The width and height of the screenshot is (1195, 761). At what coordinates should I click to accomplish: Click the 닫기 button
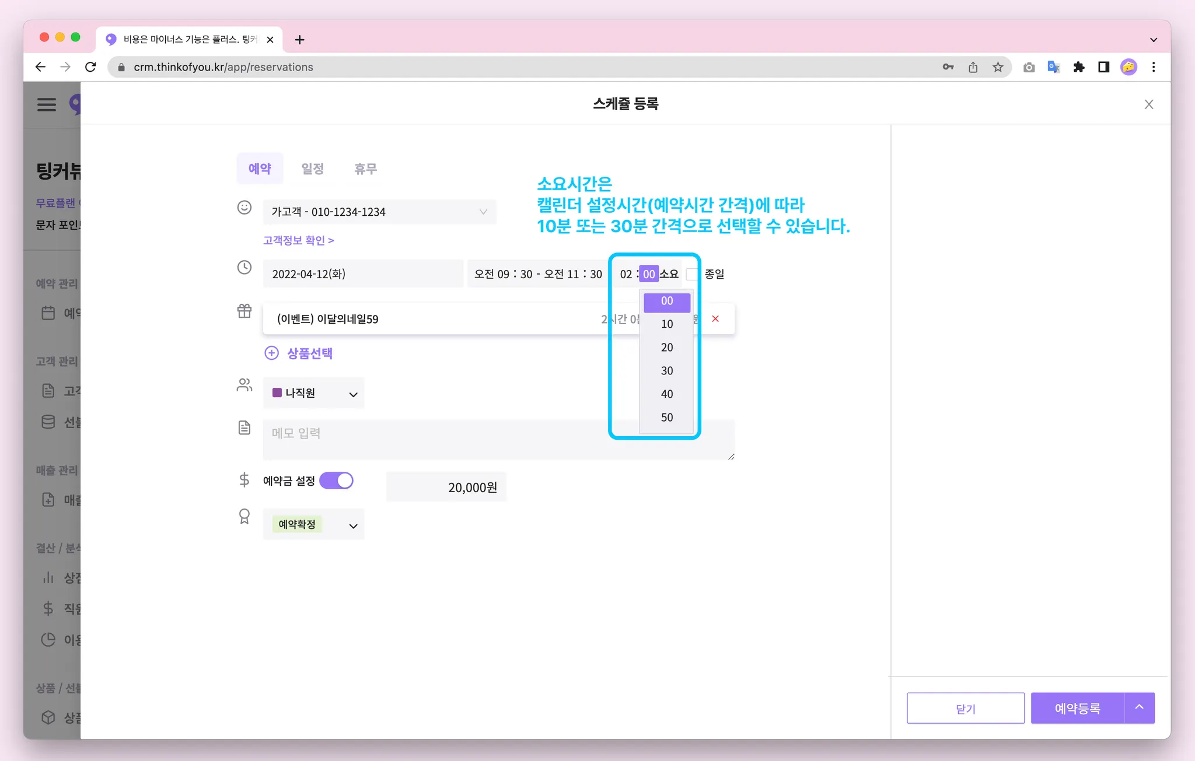[x=965, y=708]
